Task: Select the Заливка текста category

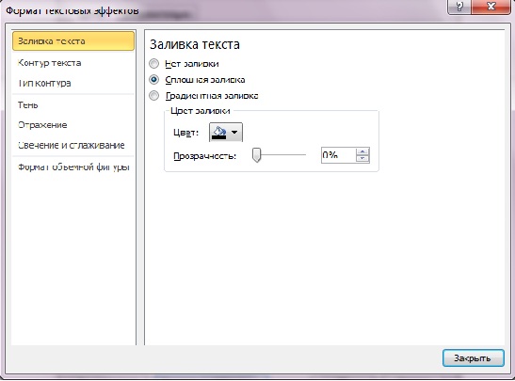Action: pos(73,41)
